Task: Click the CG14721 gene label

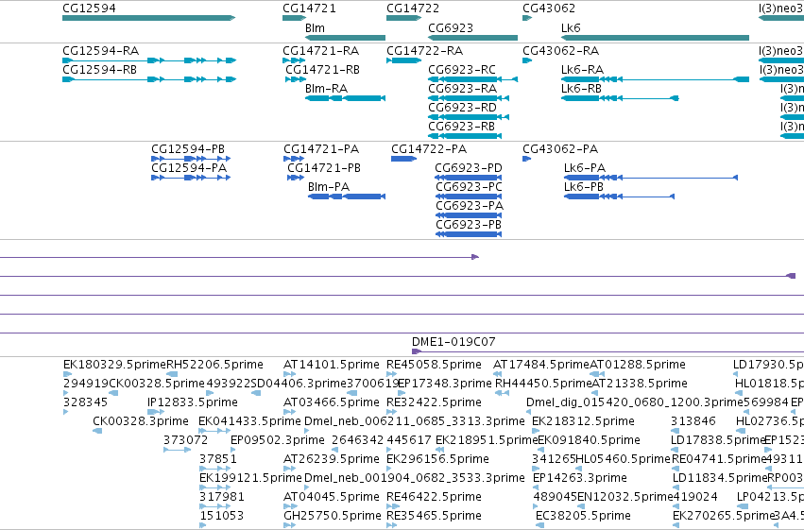Action: point(309,9)
